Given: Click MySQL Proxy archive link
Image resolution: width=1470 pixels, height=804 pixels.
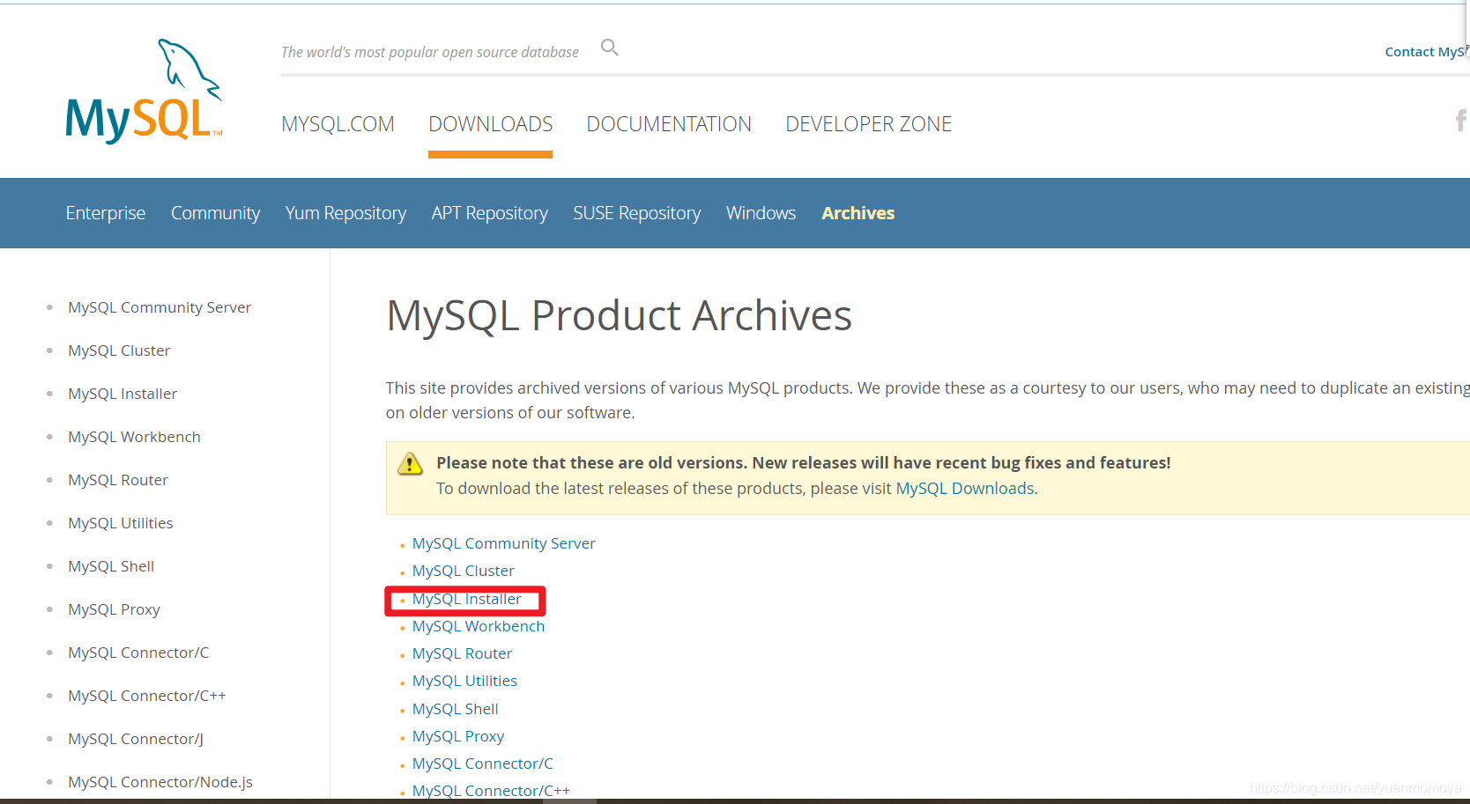Looking at the screenshot, I should coord(458,736).
